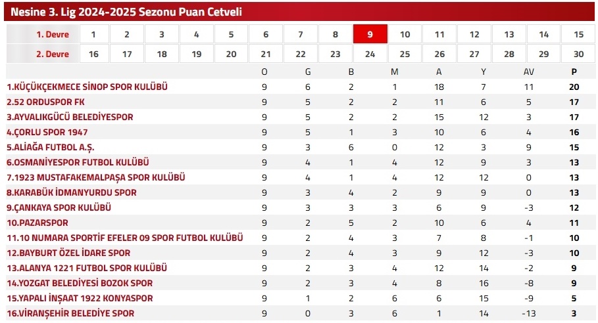This screenshot has width=598, height=323.
Task: Open week 16 in 2. Devre
Action: tap(93, 54)
